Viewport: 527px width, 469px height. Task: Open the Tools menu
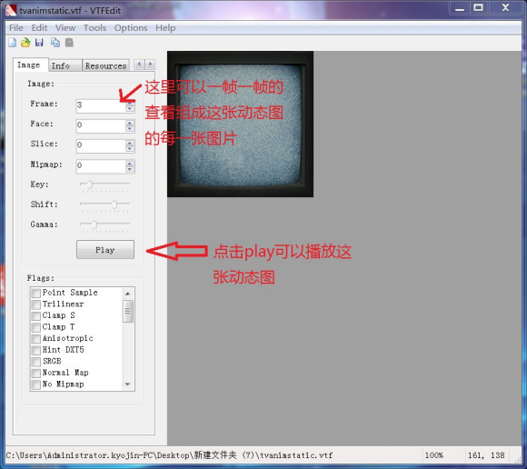(94, 28)
